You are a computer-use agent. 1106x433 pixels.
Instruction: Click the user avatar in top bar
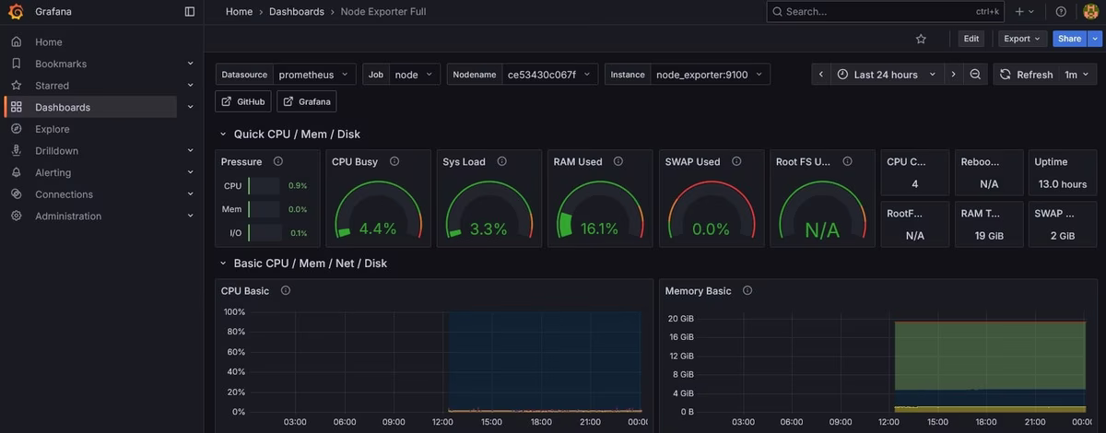coord(1090,12)
